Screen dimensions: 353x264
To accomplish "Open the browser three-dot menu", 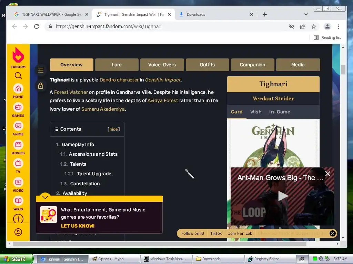I will tap(339, 26).
